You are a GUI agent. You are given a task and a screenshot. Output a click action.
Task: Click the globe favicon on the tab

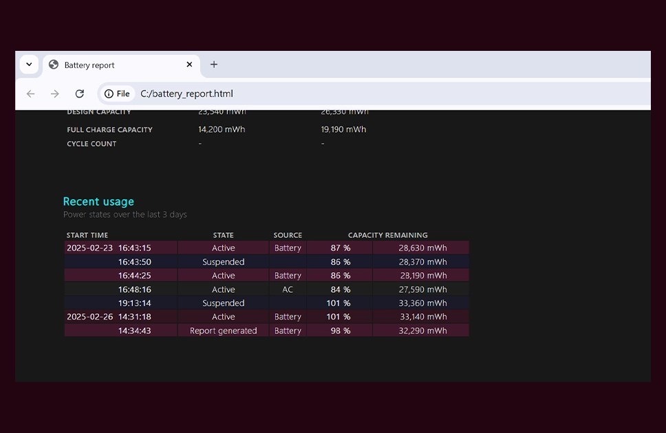click(54, 65)
